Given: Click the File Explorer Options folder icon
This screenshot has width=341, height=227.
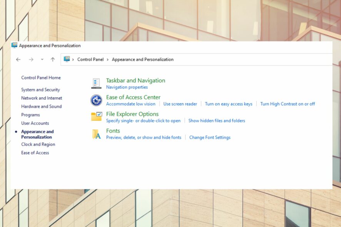Looking at the screenshot, I should click(97, 117).
